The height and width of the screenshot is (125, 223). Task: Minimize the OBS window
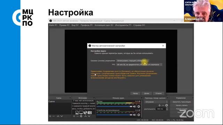[174, 21]
